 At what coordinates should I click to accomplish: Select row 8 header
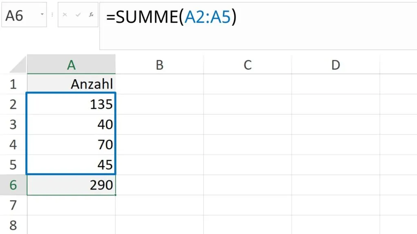pyautogui.click(x=13, y=225)
